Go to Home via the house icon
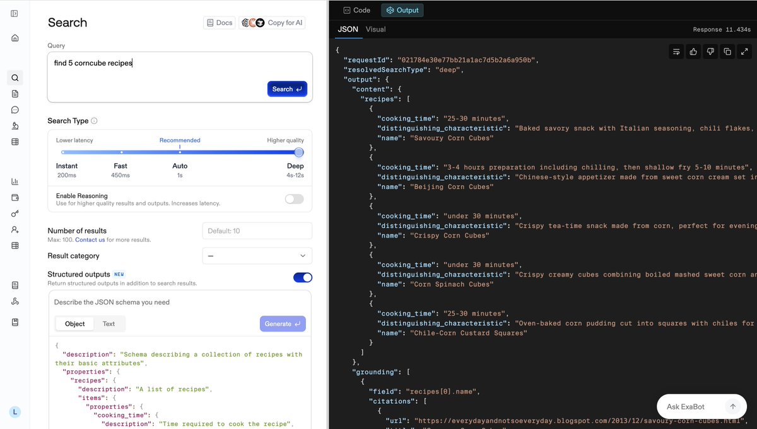 click(15, 38)
